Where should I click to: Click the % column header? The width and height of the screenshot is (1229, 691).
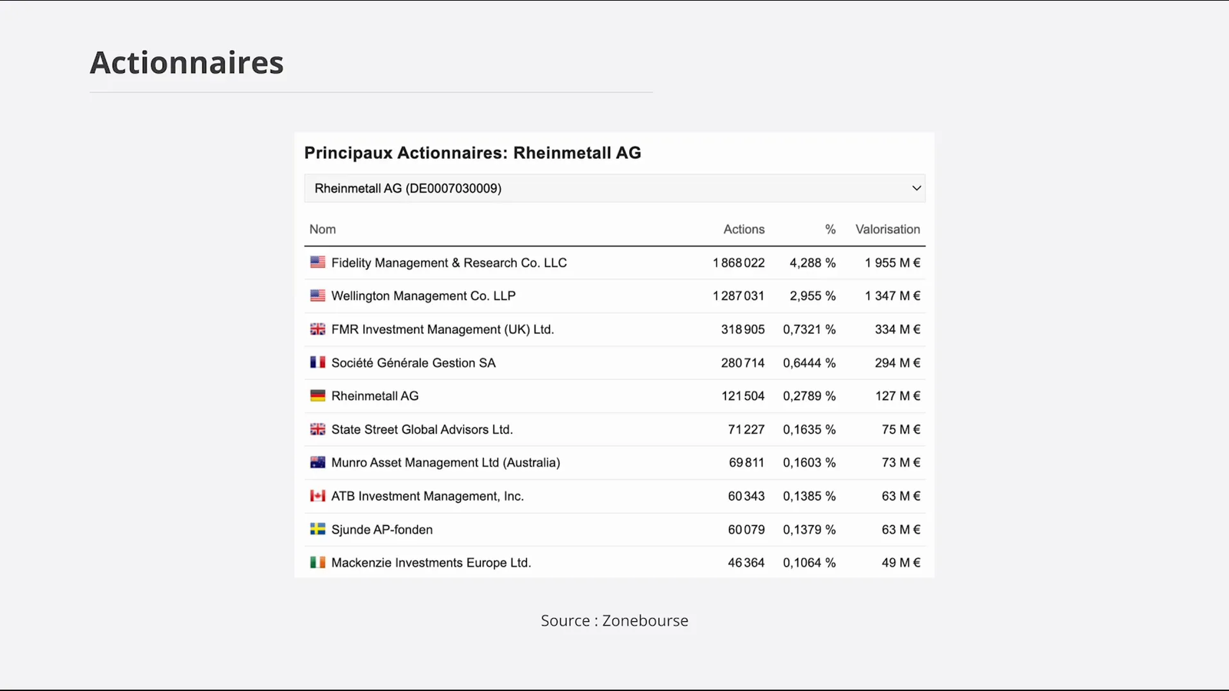coord(830,230)
